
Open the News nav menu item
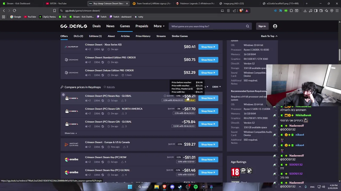pos(110,26)
